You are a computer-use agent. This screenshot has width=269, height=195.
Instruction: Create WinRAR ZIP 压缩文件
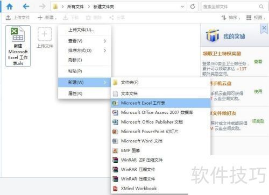(161, 160)
